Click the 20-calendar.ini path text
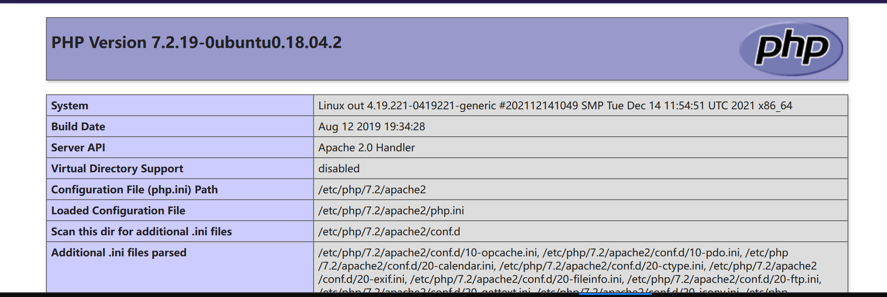The height and width of the screenshot is (297, 887). click(406, 266)
